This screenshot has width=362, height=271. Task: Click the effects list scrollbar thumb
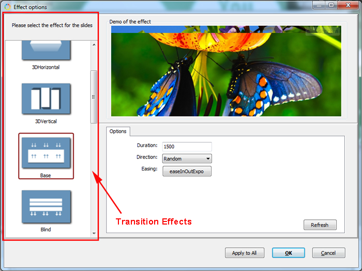(x=94, y=97)
